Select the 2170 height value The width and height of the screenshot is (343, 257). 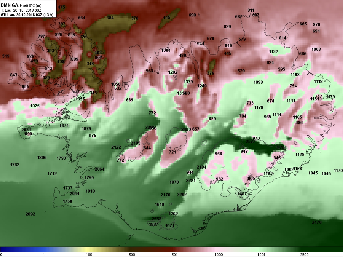click(x=165, y=195)
